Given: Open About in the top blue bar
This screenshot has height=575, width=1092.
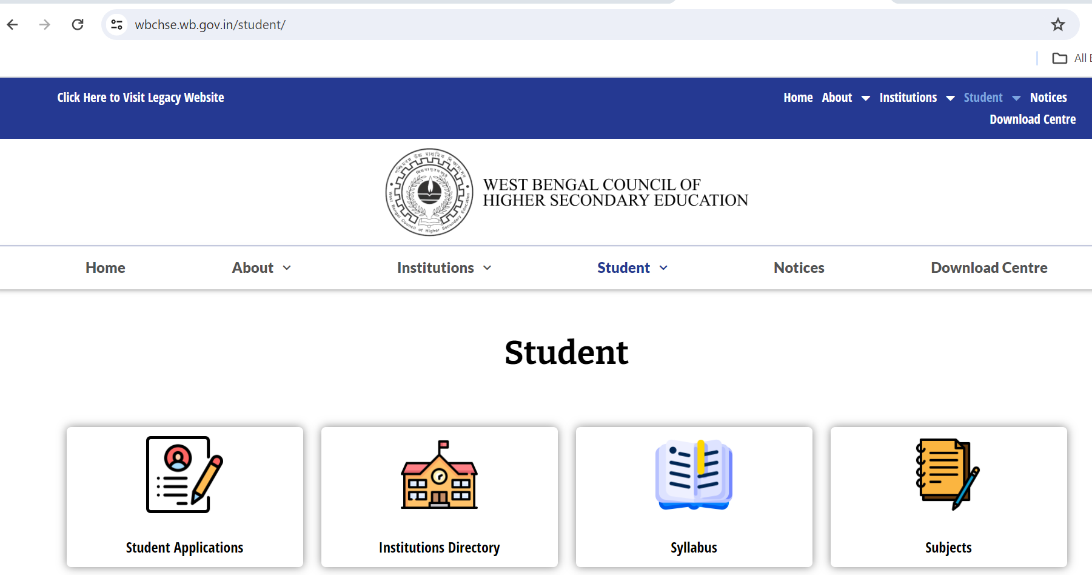Looking at the screenshot, I should tap(837, 98).
